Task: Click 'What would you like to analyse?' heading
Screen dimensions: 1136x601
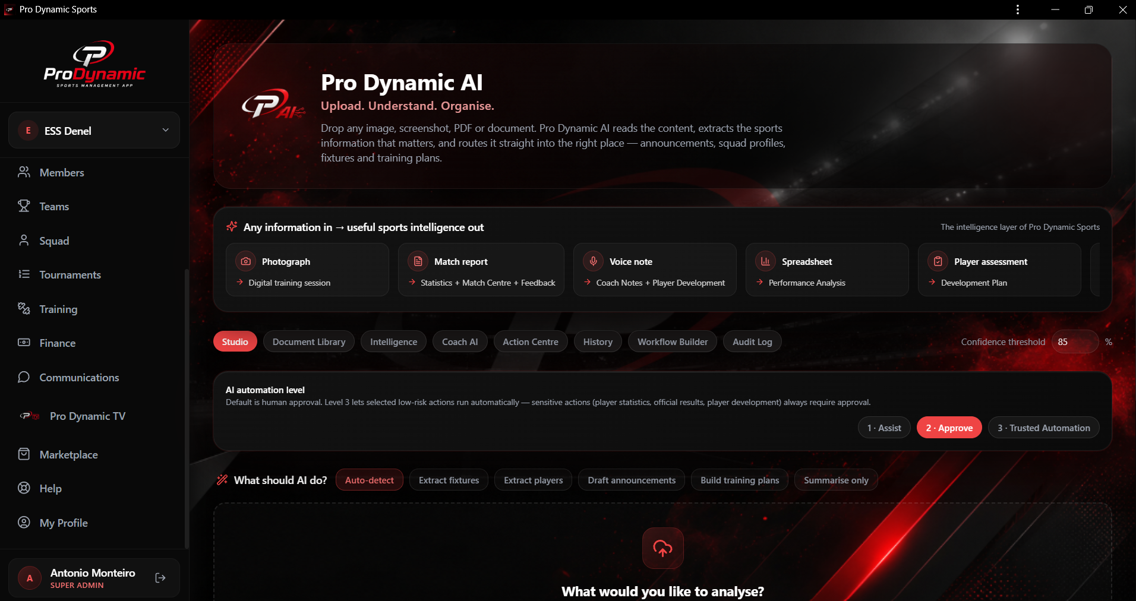Action: (x=662, y=591)
